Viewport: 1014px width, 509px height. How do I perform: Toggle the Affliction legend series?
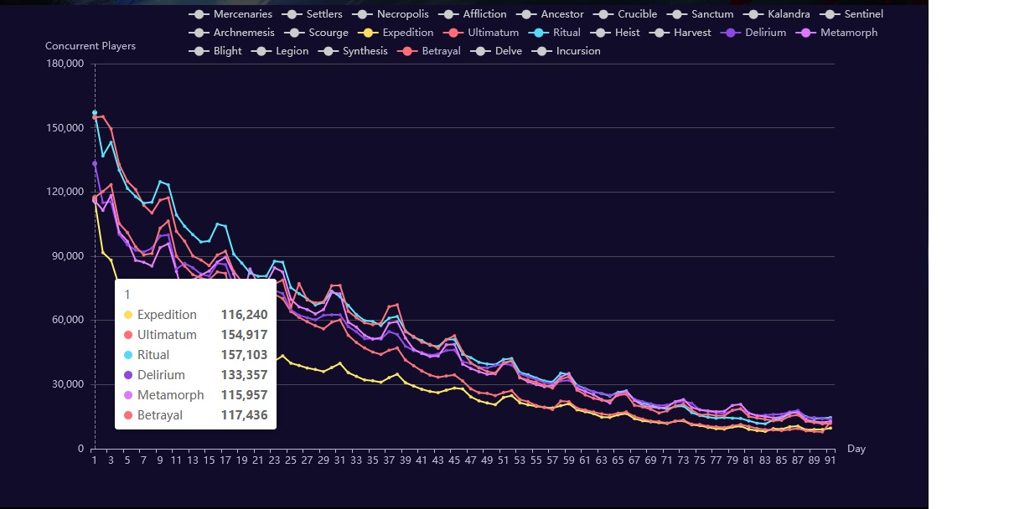point(473,14)
